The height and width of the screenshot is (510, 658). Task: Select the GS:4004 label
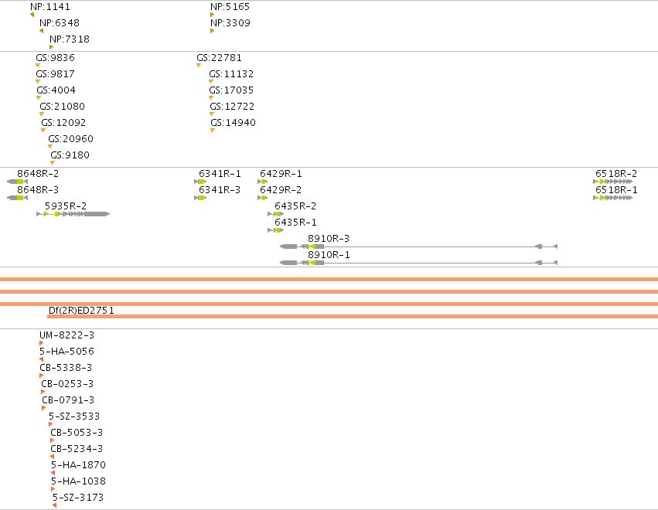[56, 90]
